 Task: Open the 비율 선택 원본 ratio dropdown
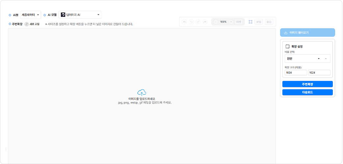tap(307, 59)
